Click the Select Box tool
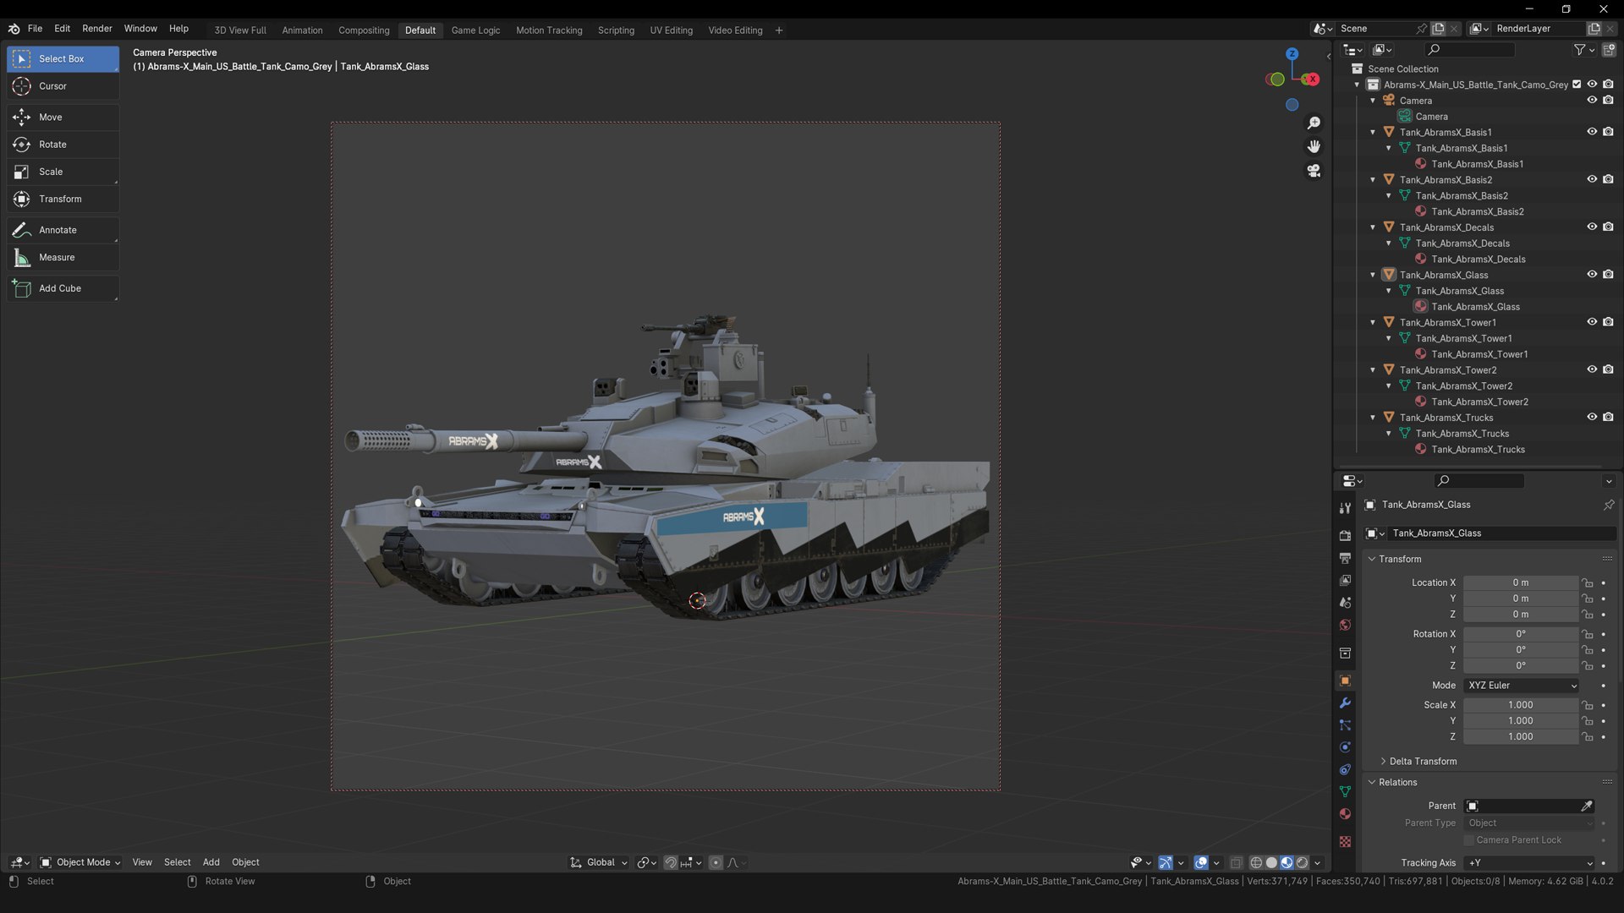 click(x=63, y=58)
